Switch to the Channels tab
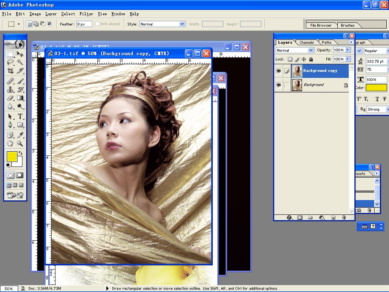This screenshot has height=292, width=389. [307, 43]
